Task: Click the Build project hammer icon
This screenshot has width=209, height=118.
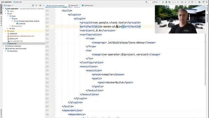Action: pyautogui.click(x=146, y=2)
